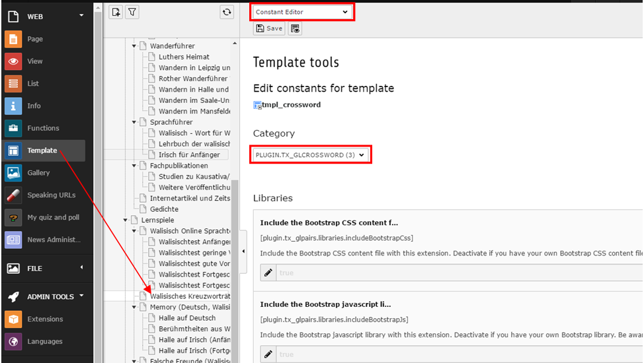Click the tmpl_crossword template icon
Viewport: 644px width, 363px height.
pyautogui.click(x=257, y=105)
